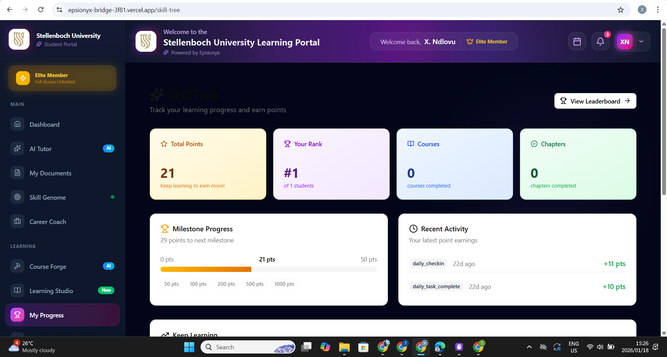667x357 pixels.
Task: Open Task View from the taskbar
Action: pyautogui.click(x=306, y=347)
